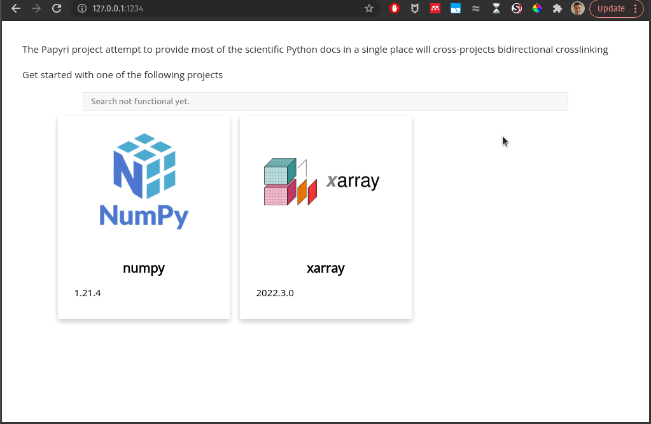Open the red Mendeley extension icon
The height and width of the screenshot is (424, 651).
[435, 8]
